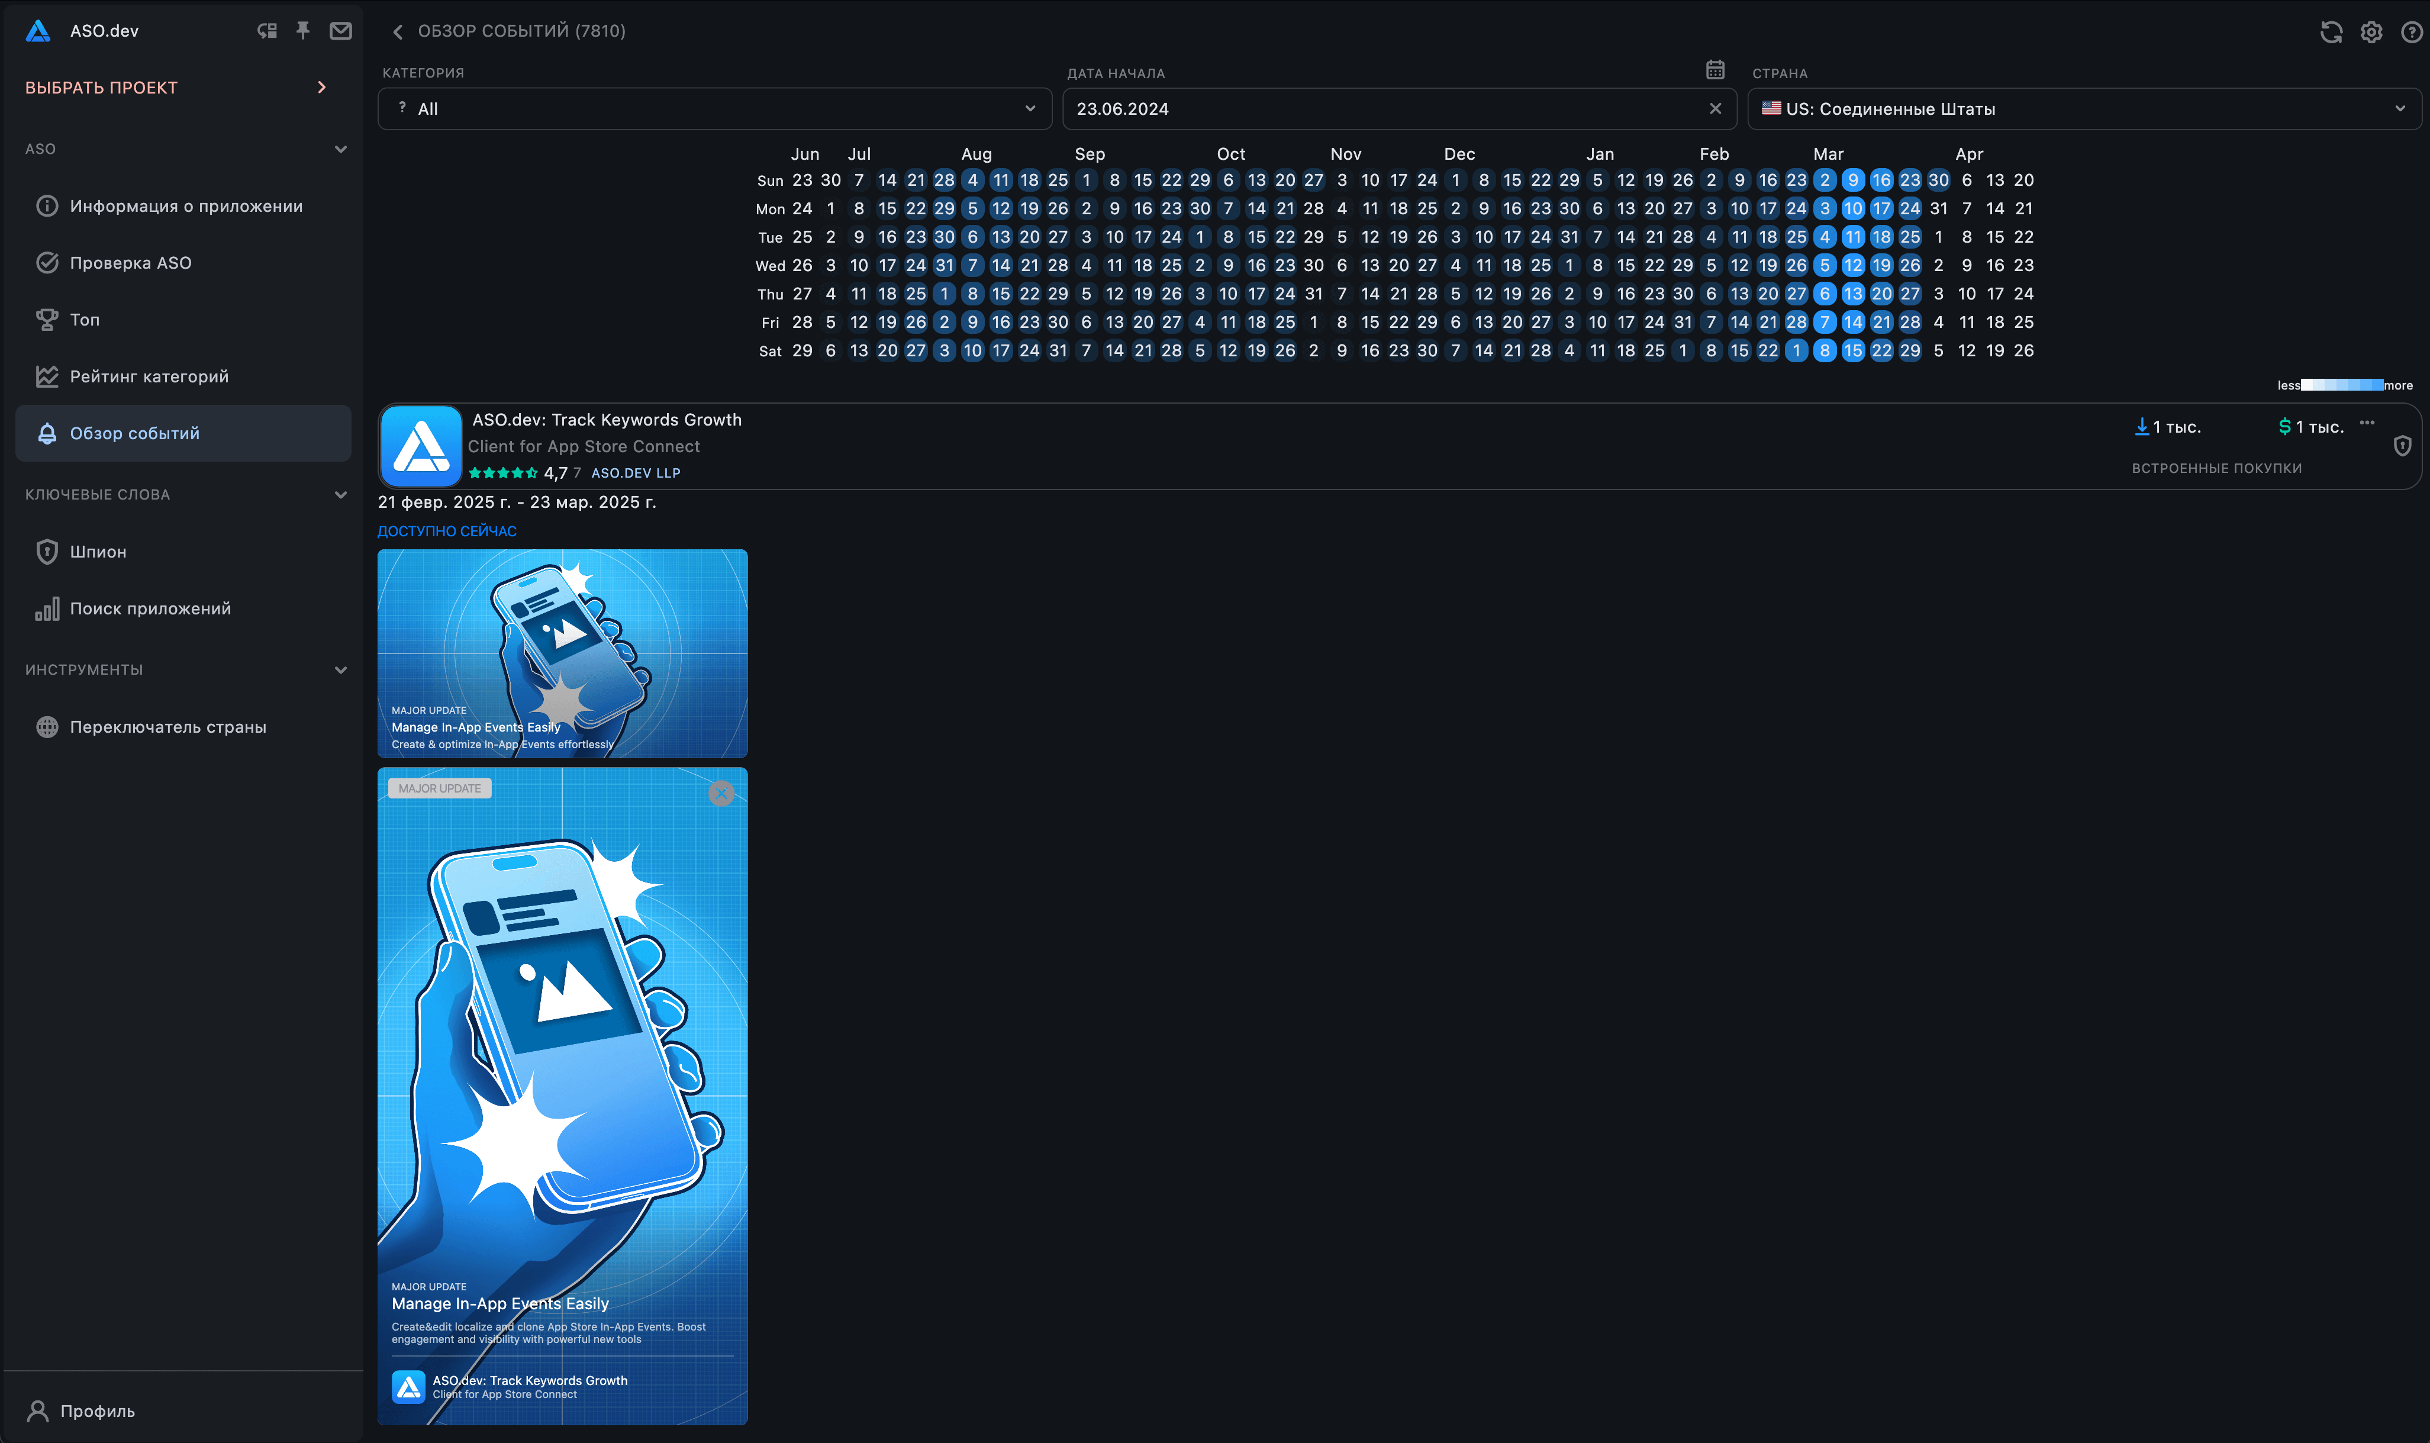Select Sunday June 23 in the heatmap

tap(802, 180)
